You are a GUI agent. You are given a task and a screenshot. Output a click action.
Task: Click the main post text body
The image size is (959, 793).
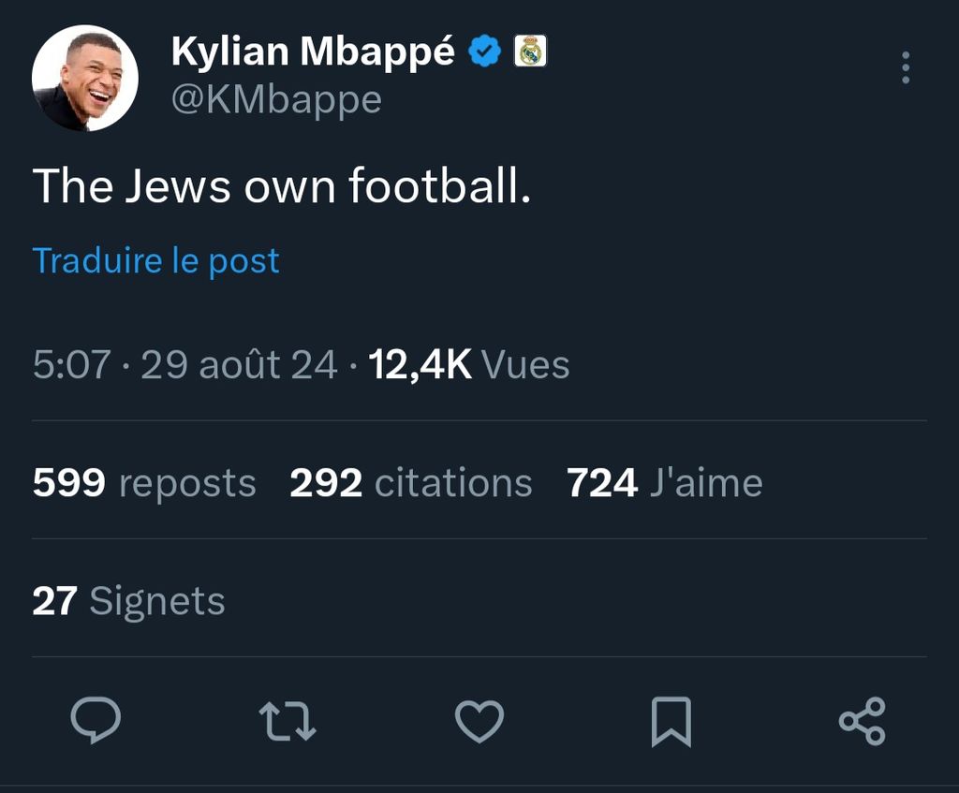click(282, 186)
